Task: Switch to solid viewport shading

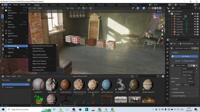Action: coord(155,8)
